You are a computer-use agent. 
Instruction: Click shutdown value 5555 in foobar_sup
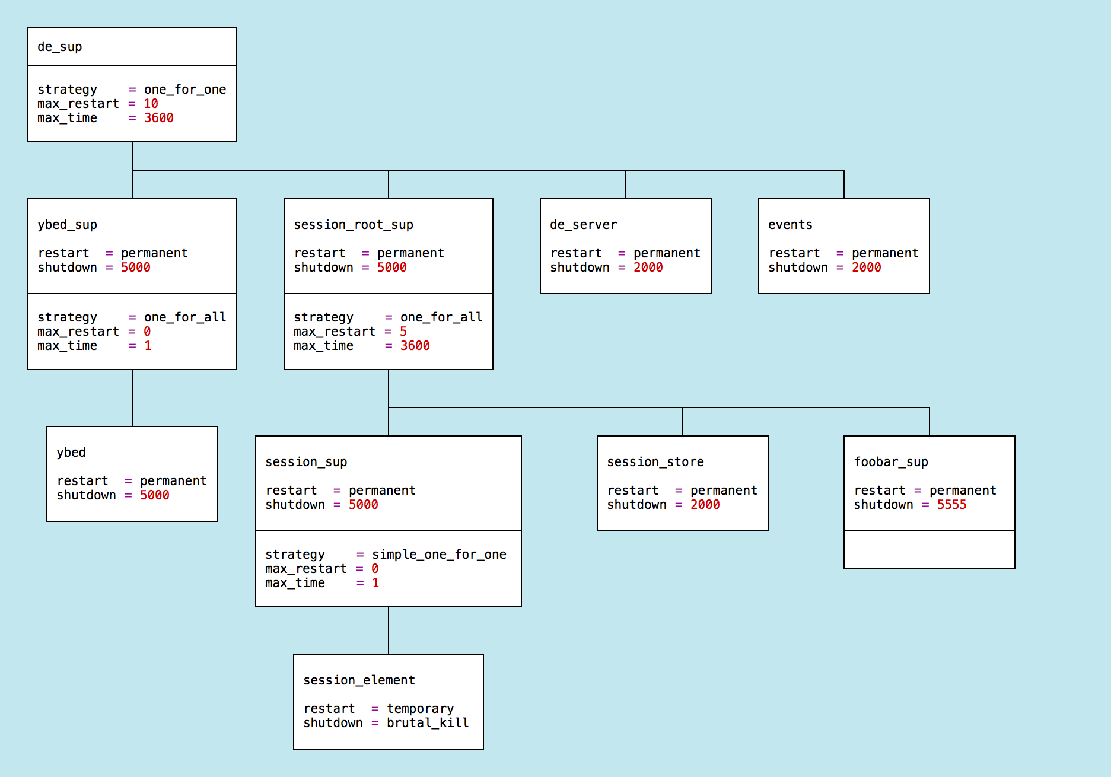[x=952, y=505]
